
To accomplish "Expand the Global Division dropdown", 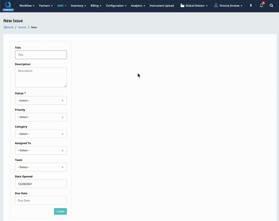I will click(196, 6).
